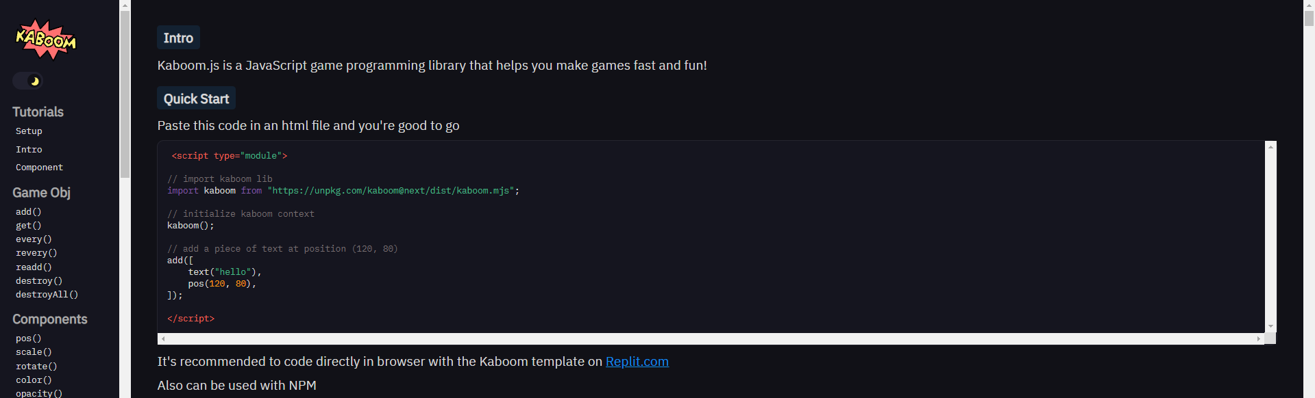
Task: Toggle dark mode with the moon switch
Action: [27, 80]
